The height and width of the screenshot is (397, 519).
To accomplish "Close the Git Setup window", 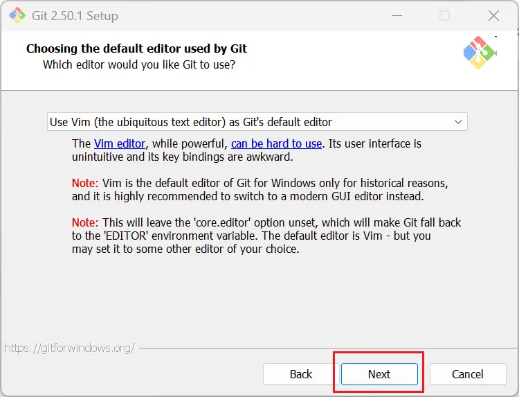I will 493,15.
